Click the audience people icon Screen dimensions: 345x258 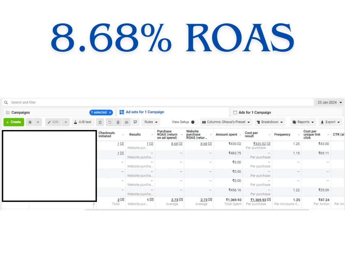coord(127,122)
